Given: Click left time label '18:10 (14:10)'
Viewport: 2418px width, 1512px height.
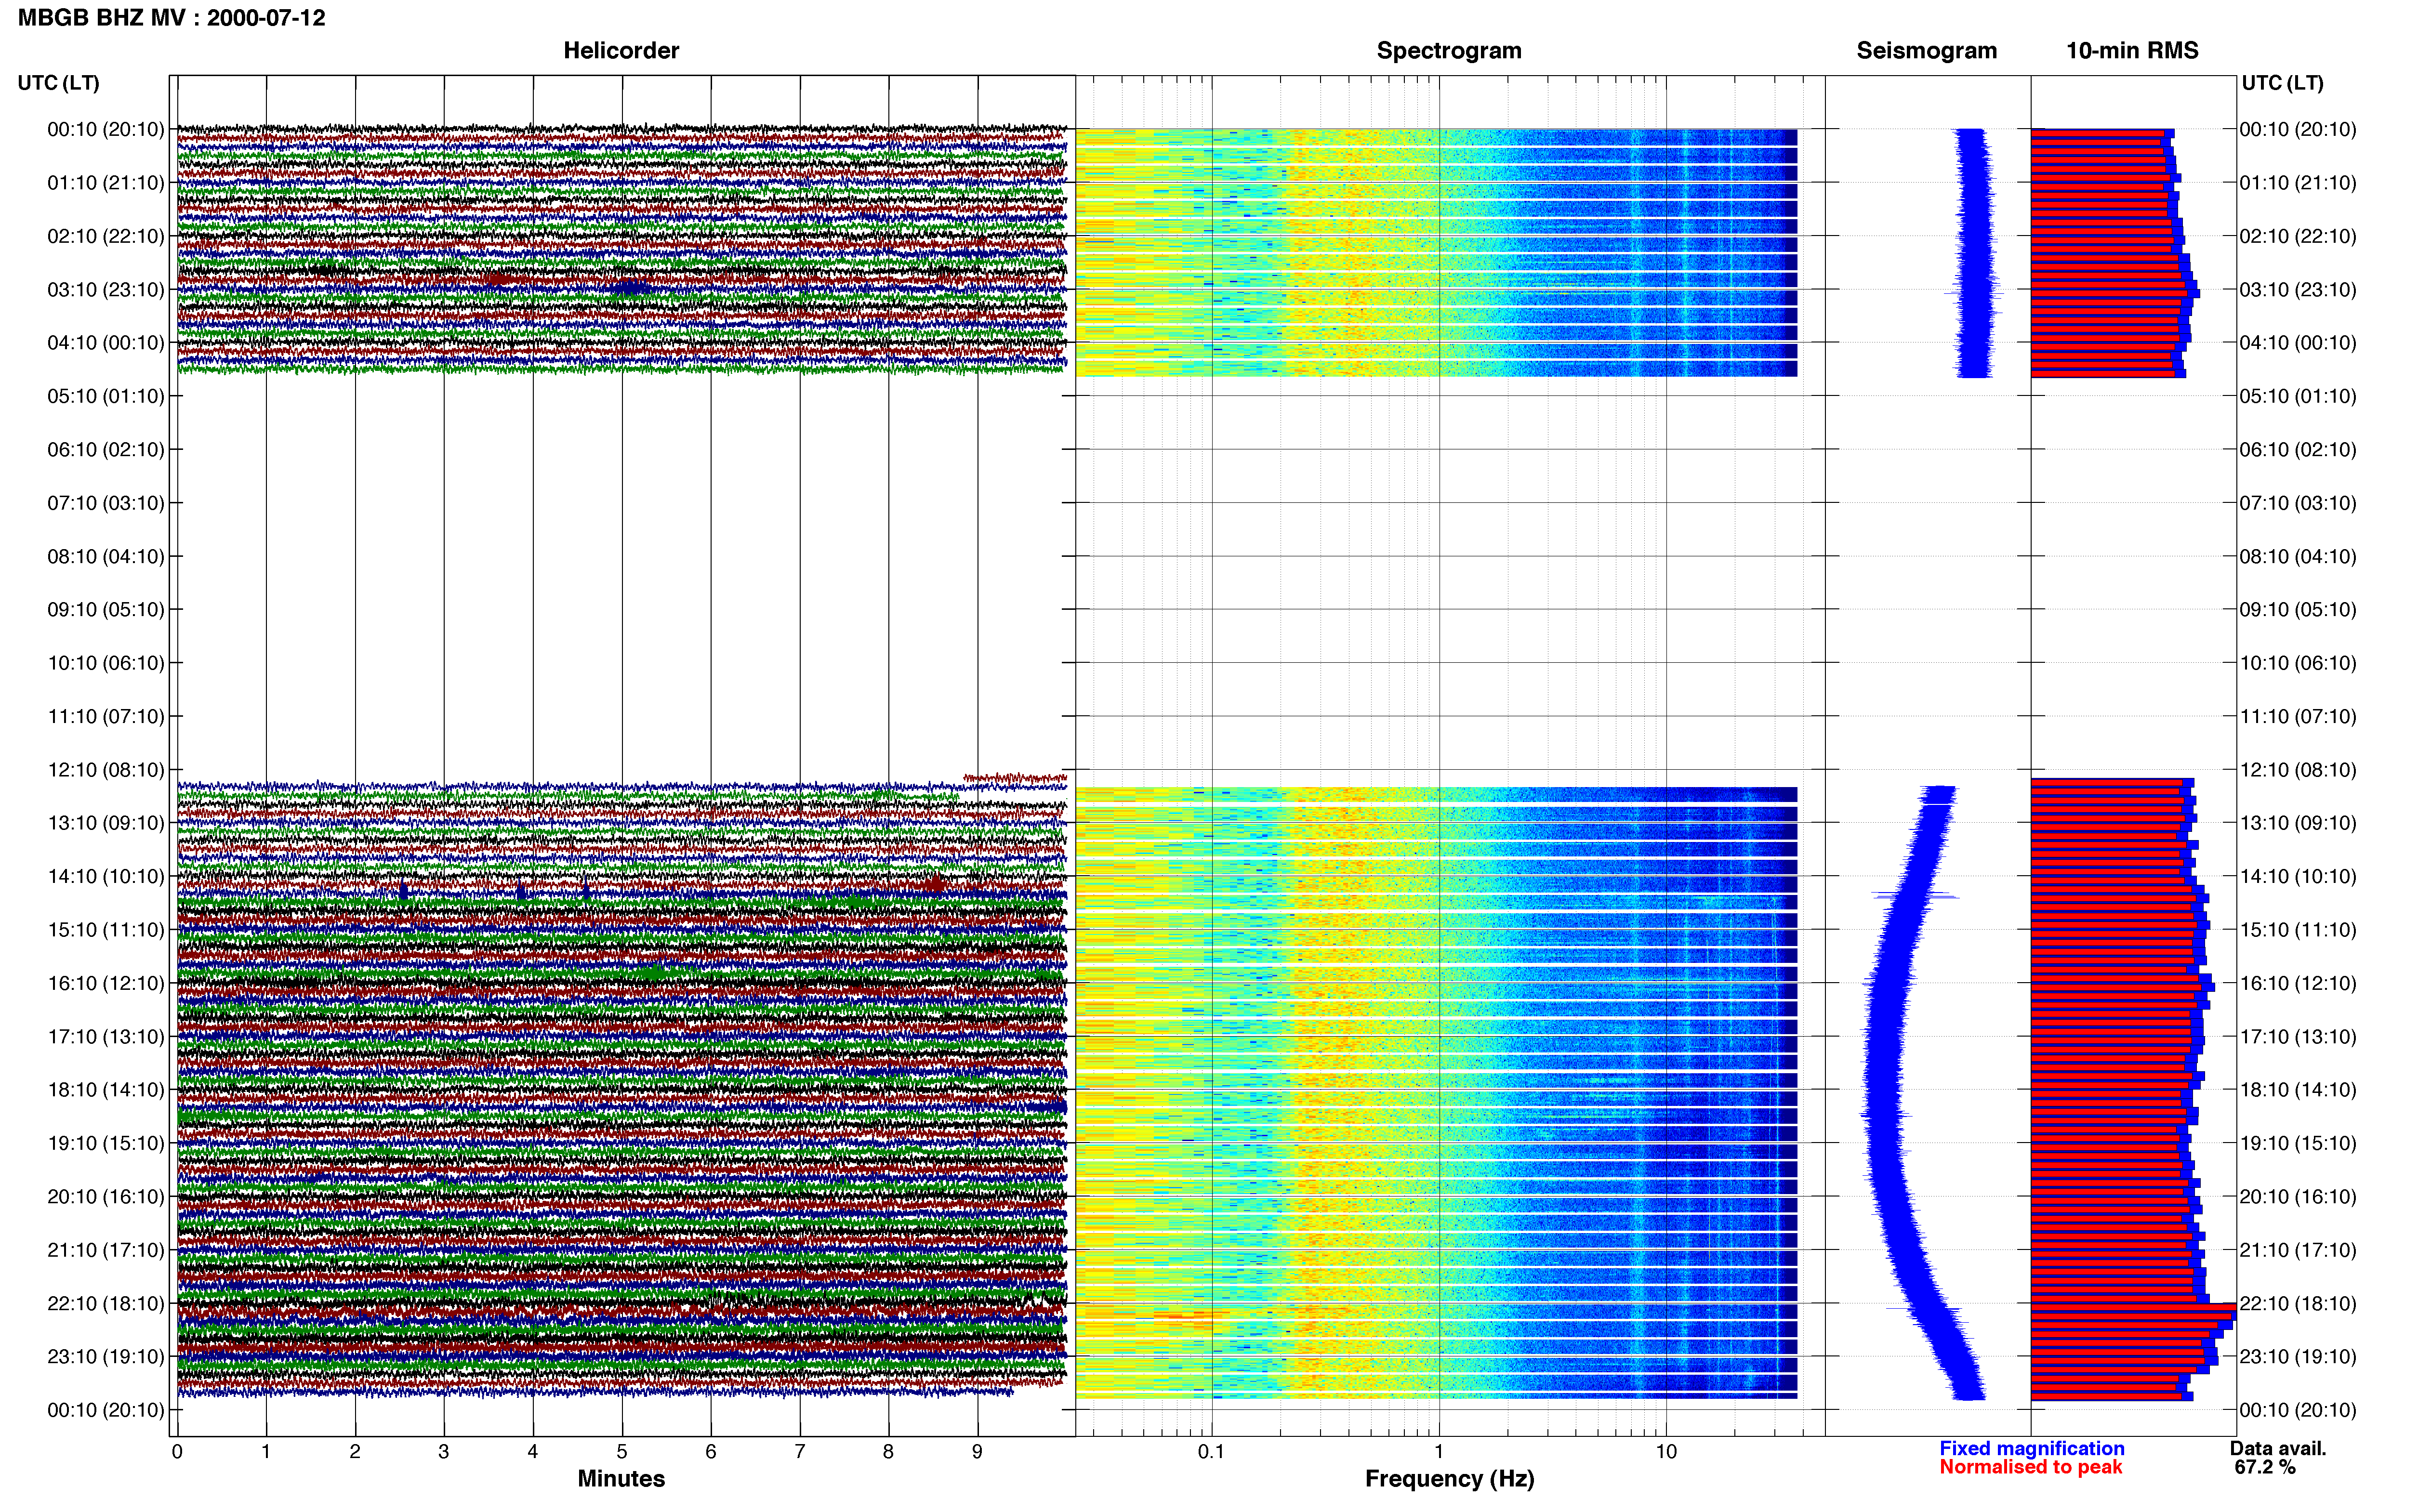Looking at the screenshot, I should pos(106,1090).
